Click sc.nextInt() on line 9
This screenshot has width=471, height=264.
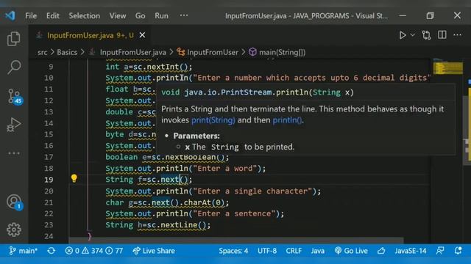160,67
